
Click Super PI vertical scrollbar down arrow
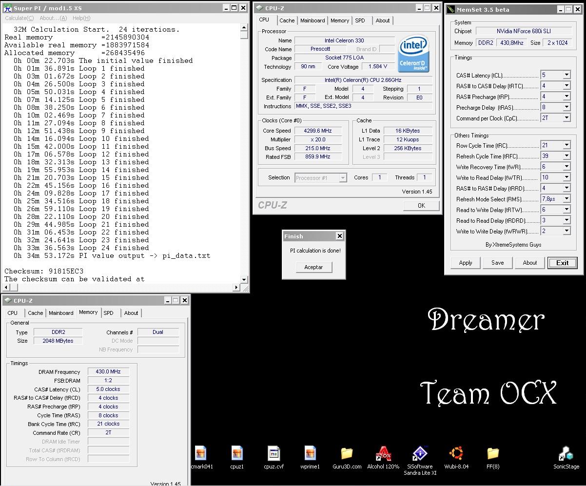pyautogui.click(x=244, y=280)
